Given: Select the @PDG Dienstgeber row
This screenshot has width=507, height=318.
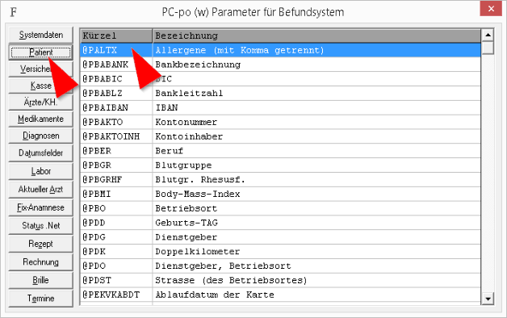Looking at the screenshot, I should (x=281, y=236).
